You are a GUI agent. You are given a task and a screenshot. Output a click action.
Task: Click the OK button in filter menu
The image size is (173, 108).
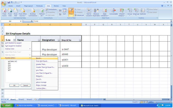(14, 86)
